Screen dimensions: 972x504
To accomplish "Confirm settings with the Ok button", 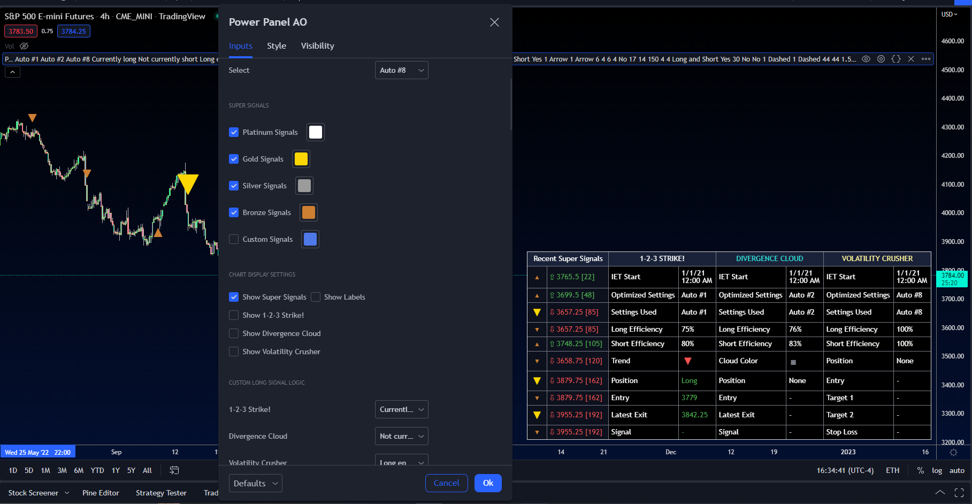I will coord(487,483).
